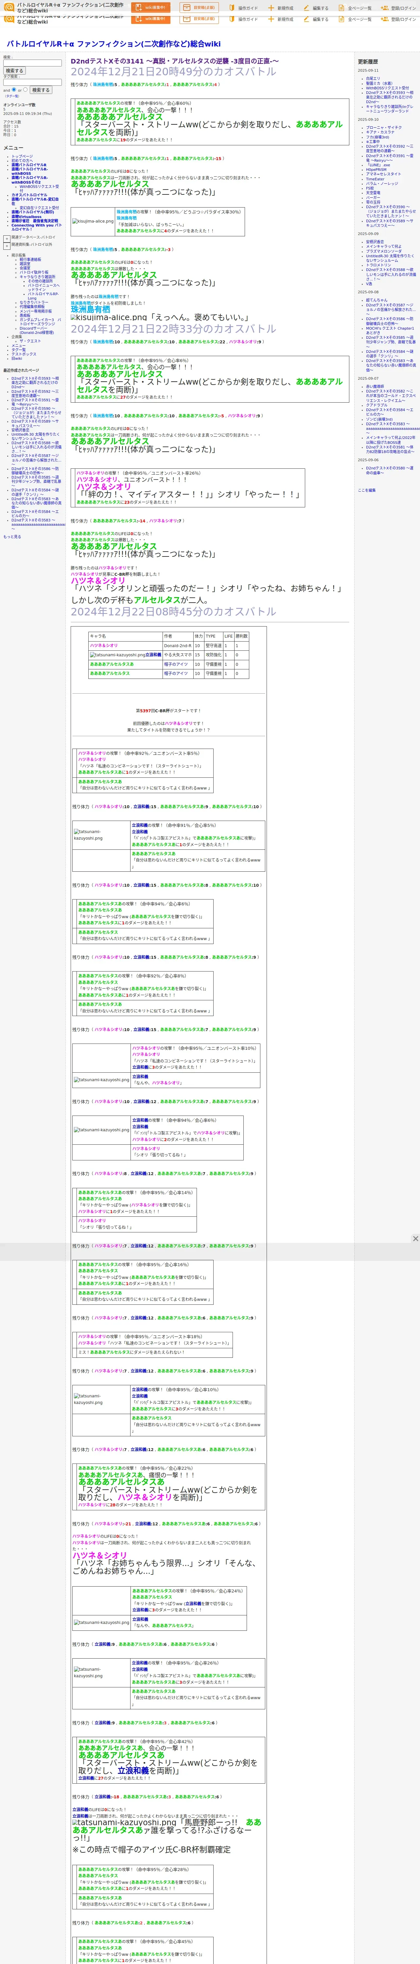Open バトロイ駄弁り板 link
420x1964 pixels.
click(34, 272)
